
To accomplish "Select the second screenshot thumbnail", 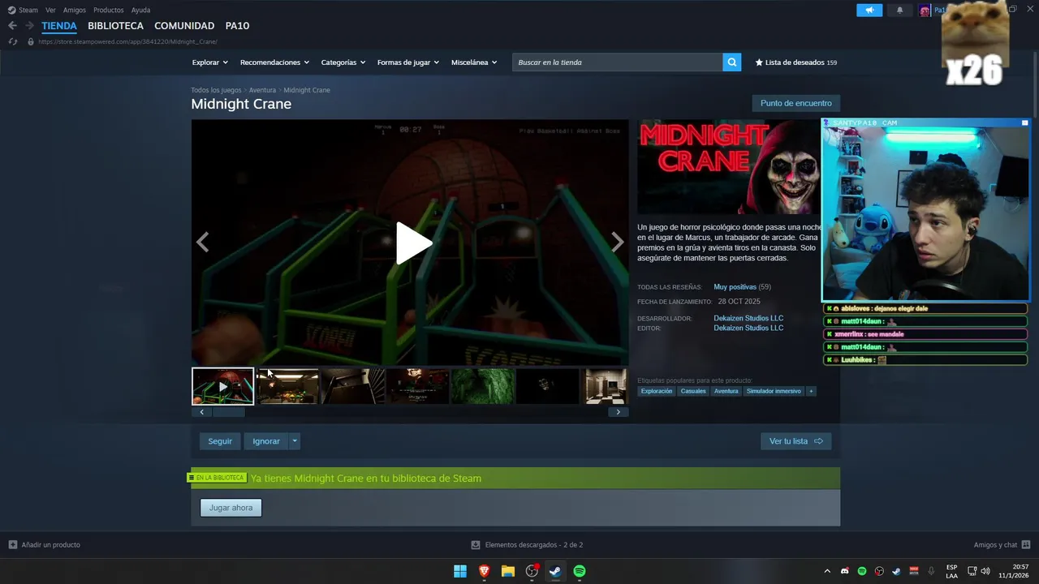I will [287, 386].
